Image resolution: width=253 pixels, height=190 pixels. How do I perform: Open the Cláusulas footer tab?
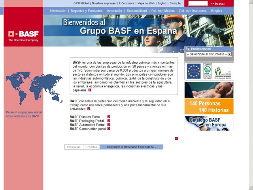74,147
